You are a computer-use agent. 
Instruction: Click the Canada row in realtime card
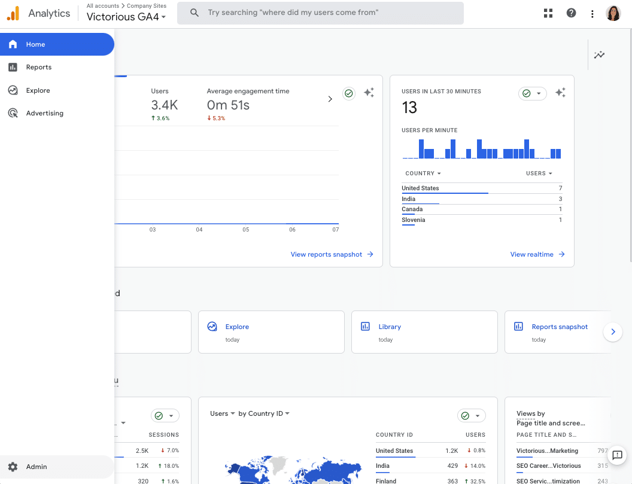pyautogui.click(x=482, y=209)
